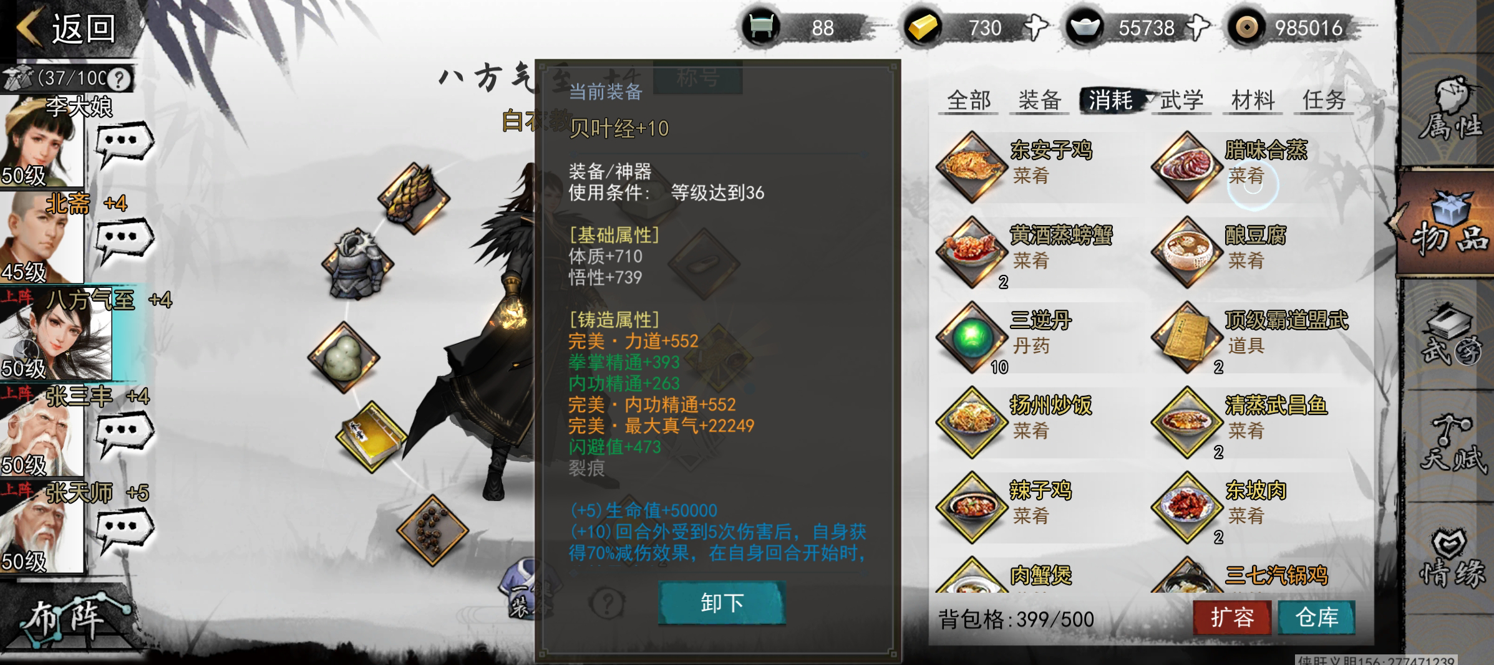Open the 仓库 warehouse button
Image resolution: width=1494 pixels, height=665 pixels.
1316,618
